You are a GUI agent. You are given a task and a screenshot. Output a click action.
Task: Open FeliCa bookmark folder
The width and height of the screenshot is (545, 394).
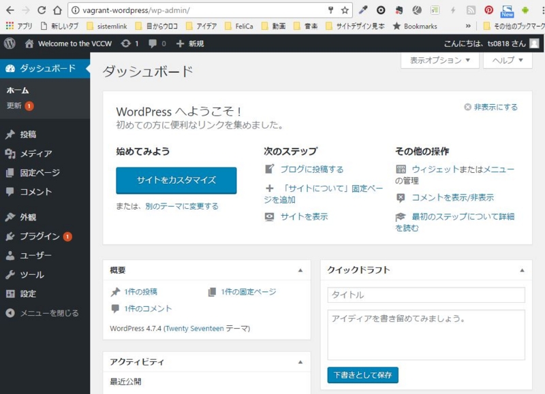(x=240, y=26)
